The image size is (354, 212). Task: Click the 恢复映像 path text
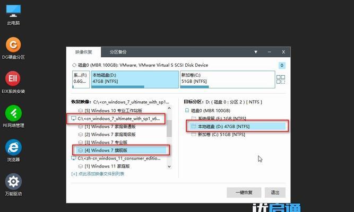tap(131, 102)
